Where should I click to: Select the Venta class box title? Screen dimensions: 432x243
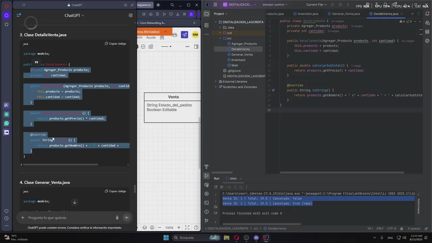(x=173, y=97)
